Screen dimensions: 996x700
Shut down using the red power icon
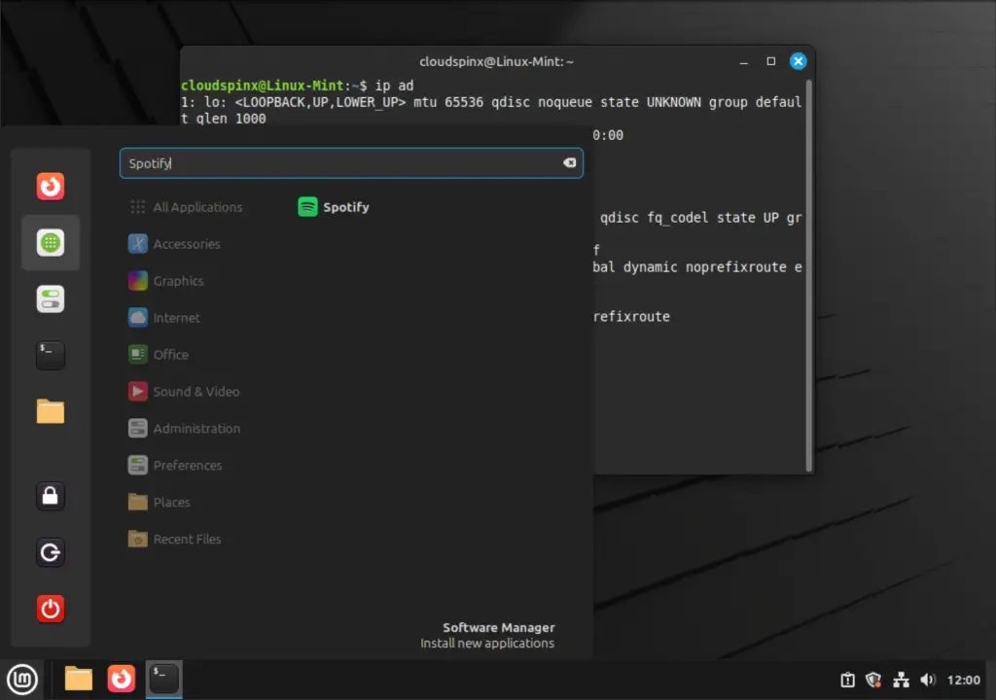[50, 609]
